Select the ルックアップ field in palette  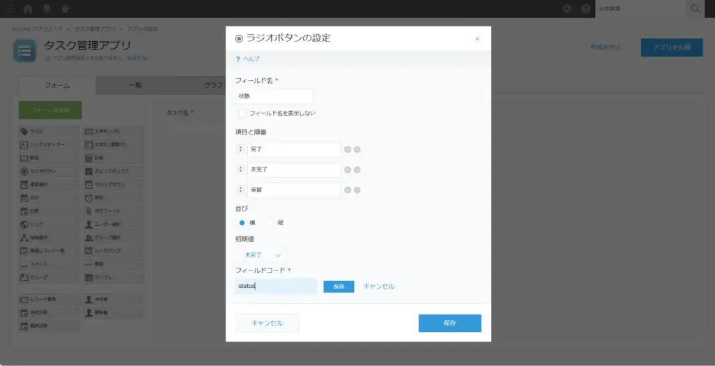tap(114, 250)
